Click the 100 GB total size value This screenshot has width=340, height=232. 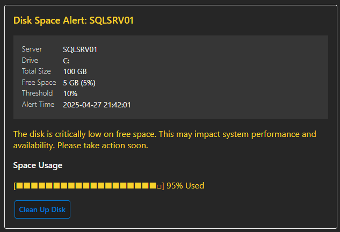[75, 71]
